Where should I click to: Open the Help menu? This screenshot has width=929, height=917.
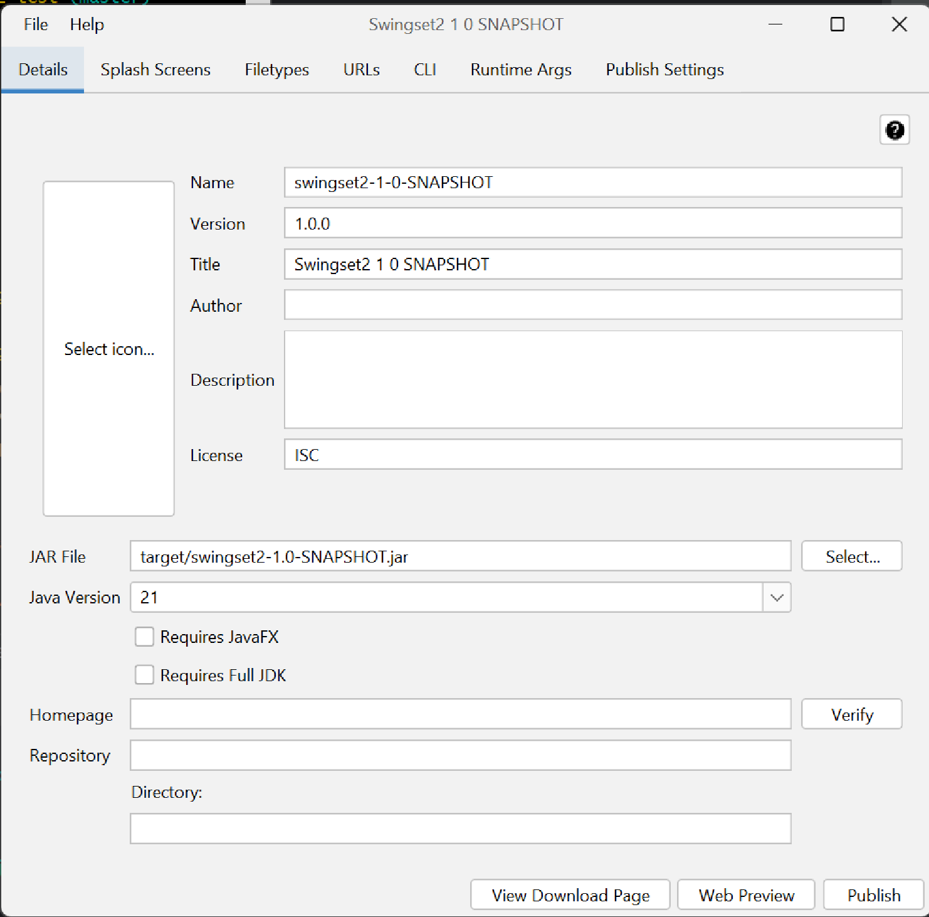pyautogui.click(x=87, y=24)
